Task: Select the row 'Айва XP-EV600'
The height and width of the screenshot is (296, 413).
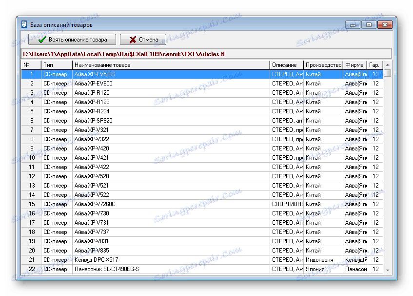Action: [x=202, y=84]
